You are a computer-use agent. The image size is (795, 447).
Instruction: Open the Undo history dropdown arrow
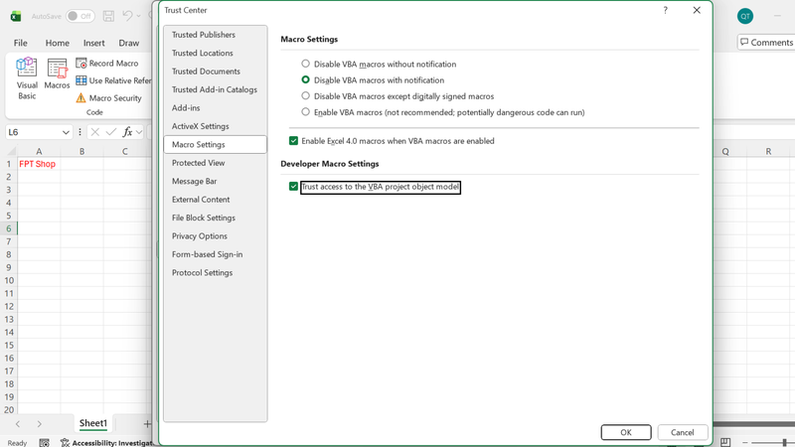point(138,16)
